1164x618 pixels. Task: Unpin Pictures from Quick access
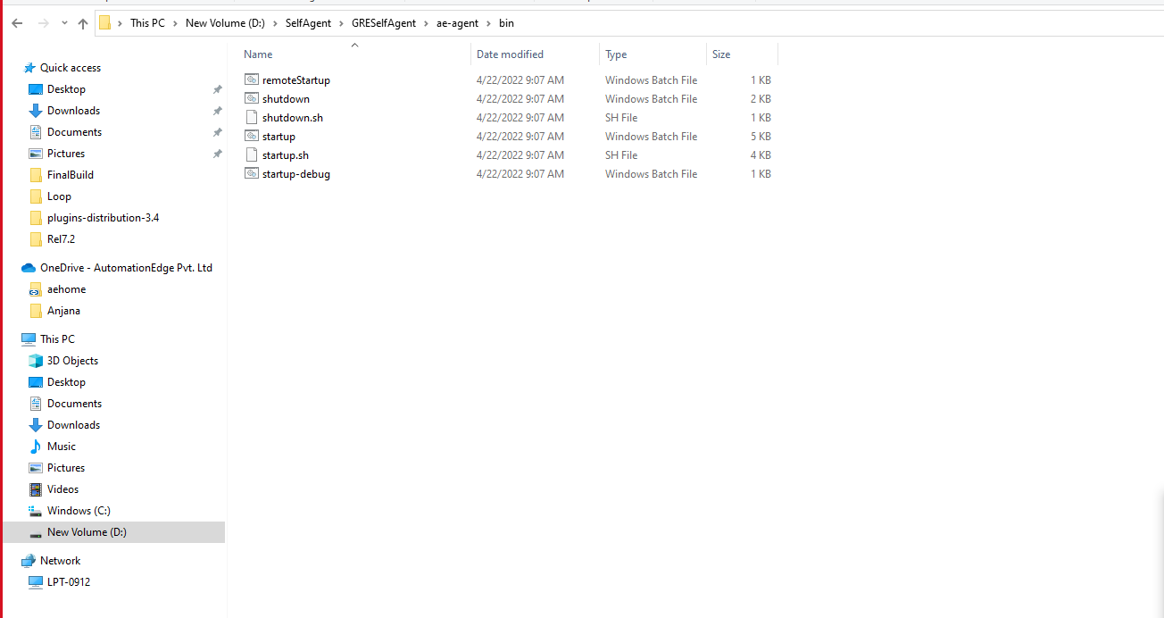pyautogui.click(x=217, y=153)
